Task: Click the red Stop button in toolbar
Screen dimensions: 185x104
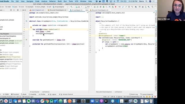Action: pos(116,7)
